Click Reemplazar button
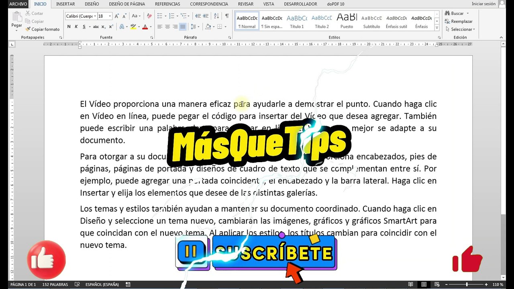Screen dimensions: 514x289 (x=459, y=21)
